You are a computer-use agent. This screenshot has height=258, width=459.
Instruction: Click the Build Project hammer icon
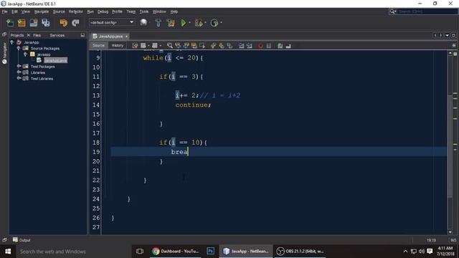tap(158, 23)
